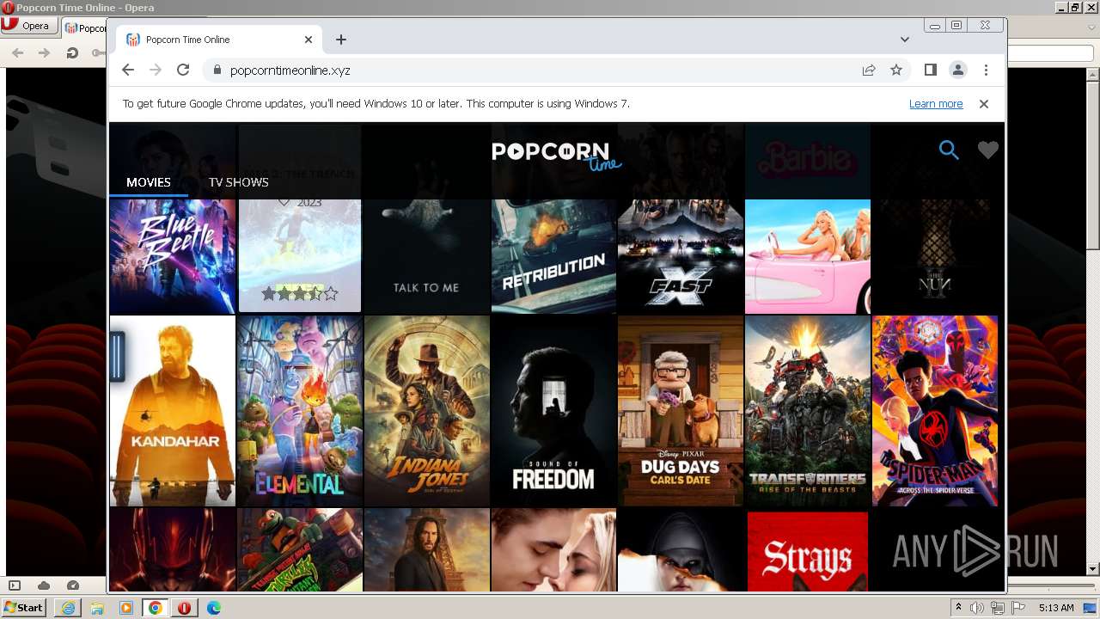1100x619 pixels.
Task: Open Chrome side panel
Action: (931, 70)
